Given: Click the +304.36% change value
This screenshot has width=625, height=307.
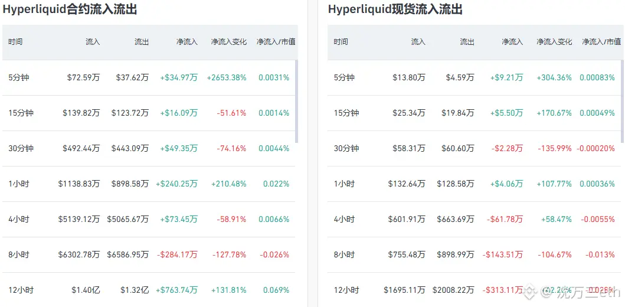Looking at the screenshot, I should (554, 78).
